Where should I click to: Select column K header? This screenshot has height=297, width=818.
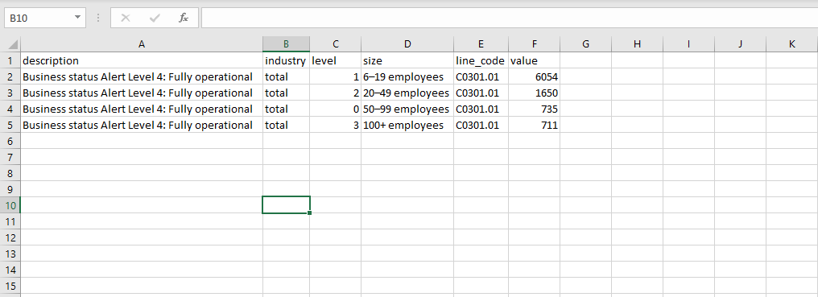pyautogui.click(x=791, y=44)
